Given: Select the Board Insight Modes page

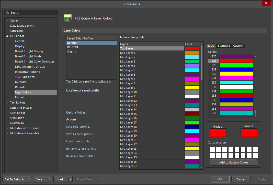Looking at the screenshot, I should coord(29,56).
